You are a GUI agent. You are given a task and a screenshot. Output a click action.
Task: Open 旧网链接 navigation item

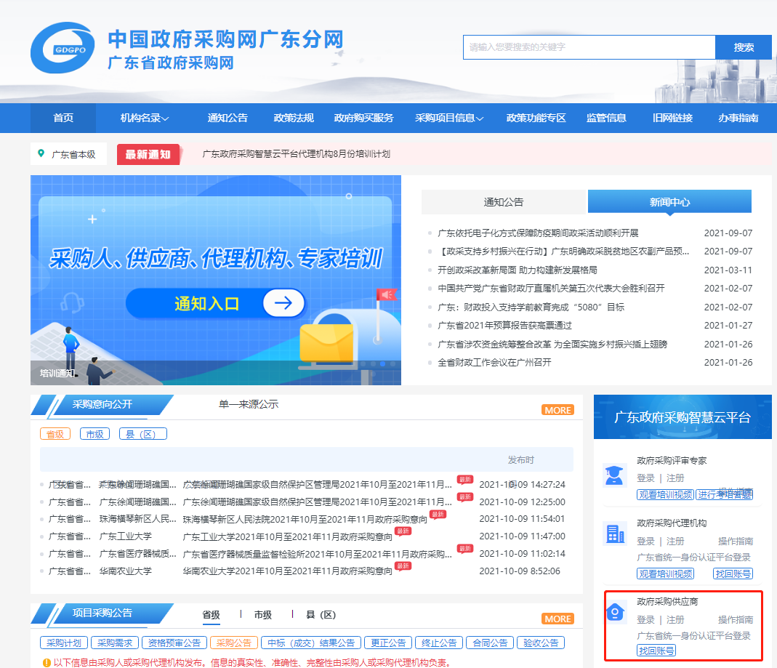tap(672, 118)
